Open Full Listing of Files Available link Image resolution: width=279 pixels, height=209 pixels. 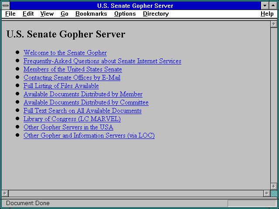click(61, 86)
